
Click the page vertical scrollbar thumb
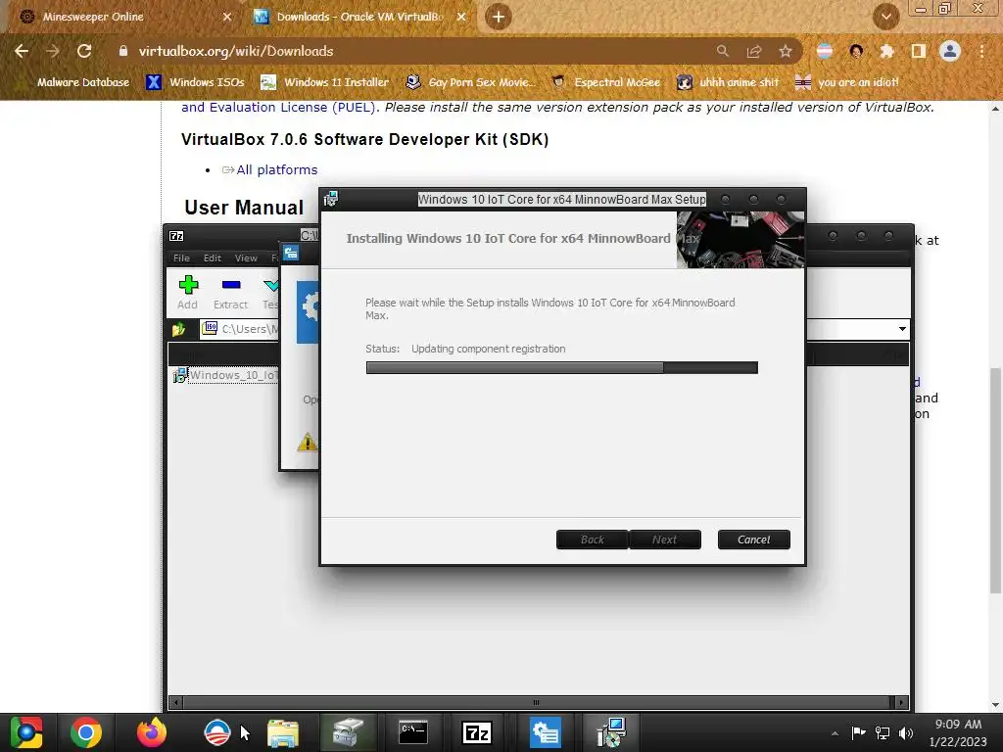(x=995, y=481)
